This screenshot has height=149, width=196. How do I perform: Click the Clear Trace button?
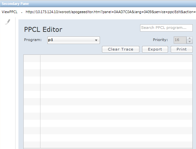tap(121, 49)
